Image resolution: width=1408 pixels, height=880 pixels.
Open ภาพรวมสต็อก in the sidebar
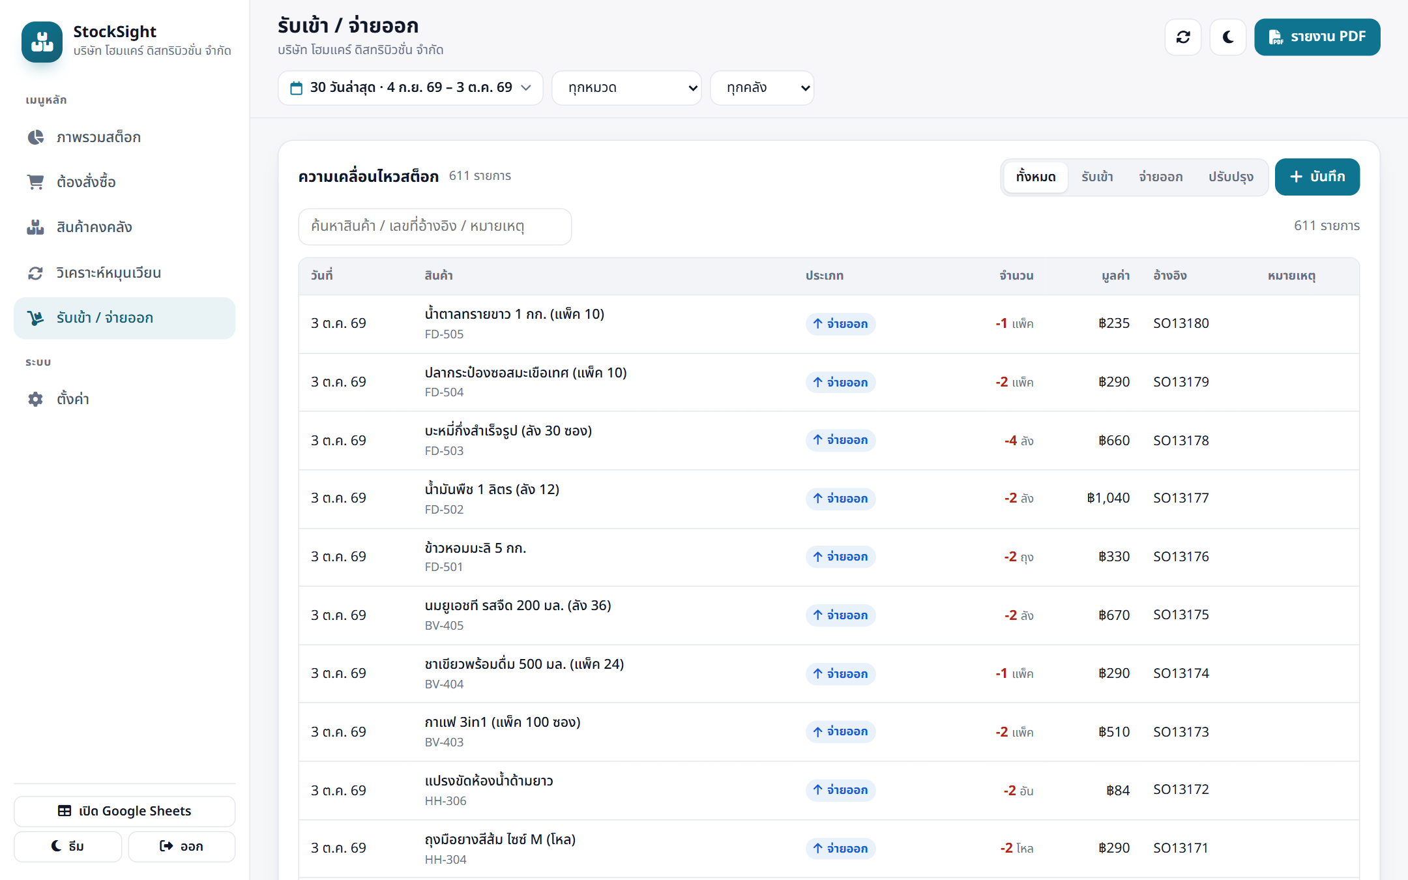125,137
